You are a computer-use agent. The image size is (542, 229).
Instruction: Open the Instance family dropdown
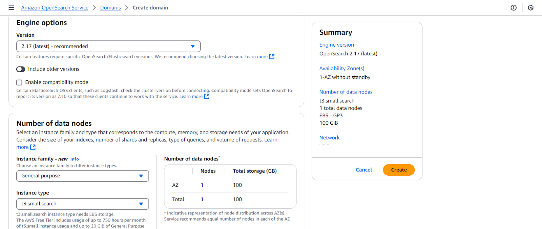83,176
